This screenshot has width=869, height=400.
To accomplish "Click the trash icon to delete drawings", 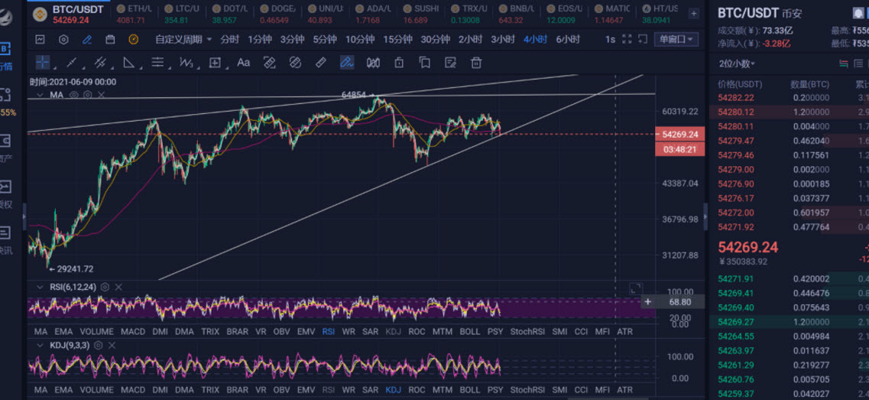I will pos(476,63).
